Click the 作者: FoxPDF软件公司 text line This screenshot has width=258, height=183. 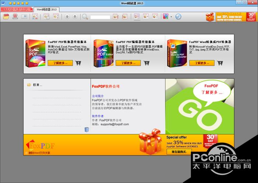pyautogui.click(x=107, y=120)
